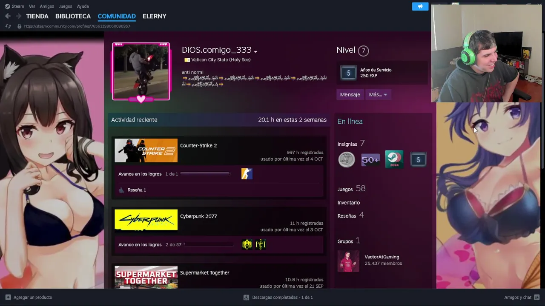Click the Actividad reciente header
The width and height of the screenshot is (545, 306).
click(x=134, y=120)
